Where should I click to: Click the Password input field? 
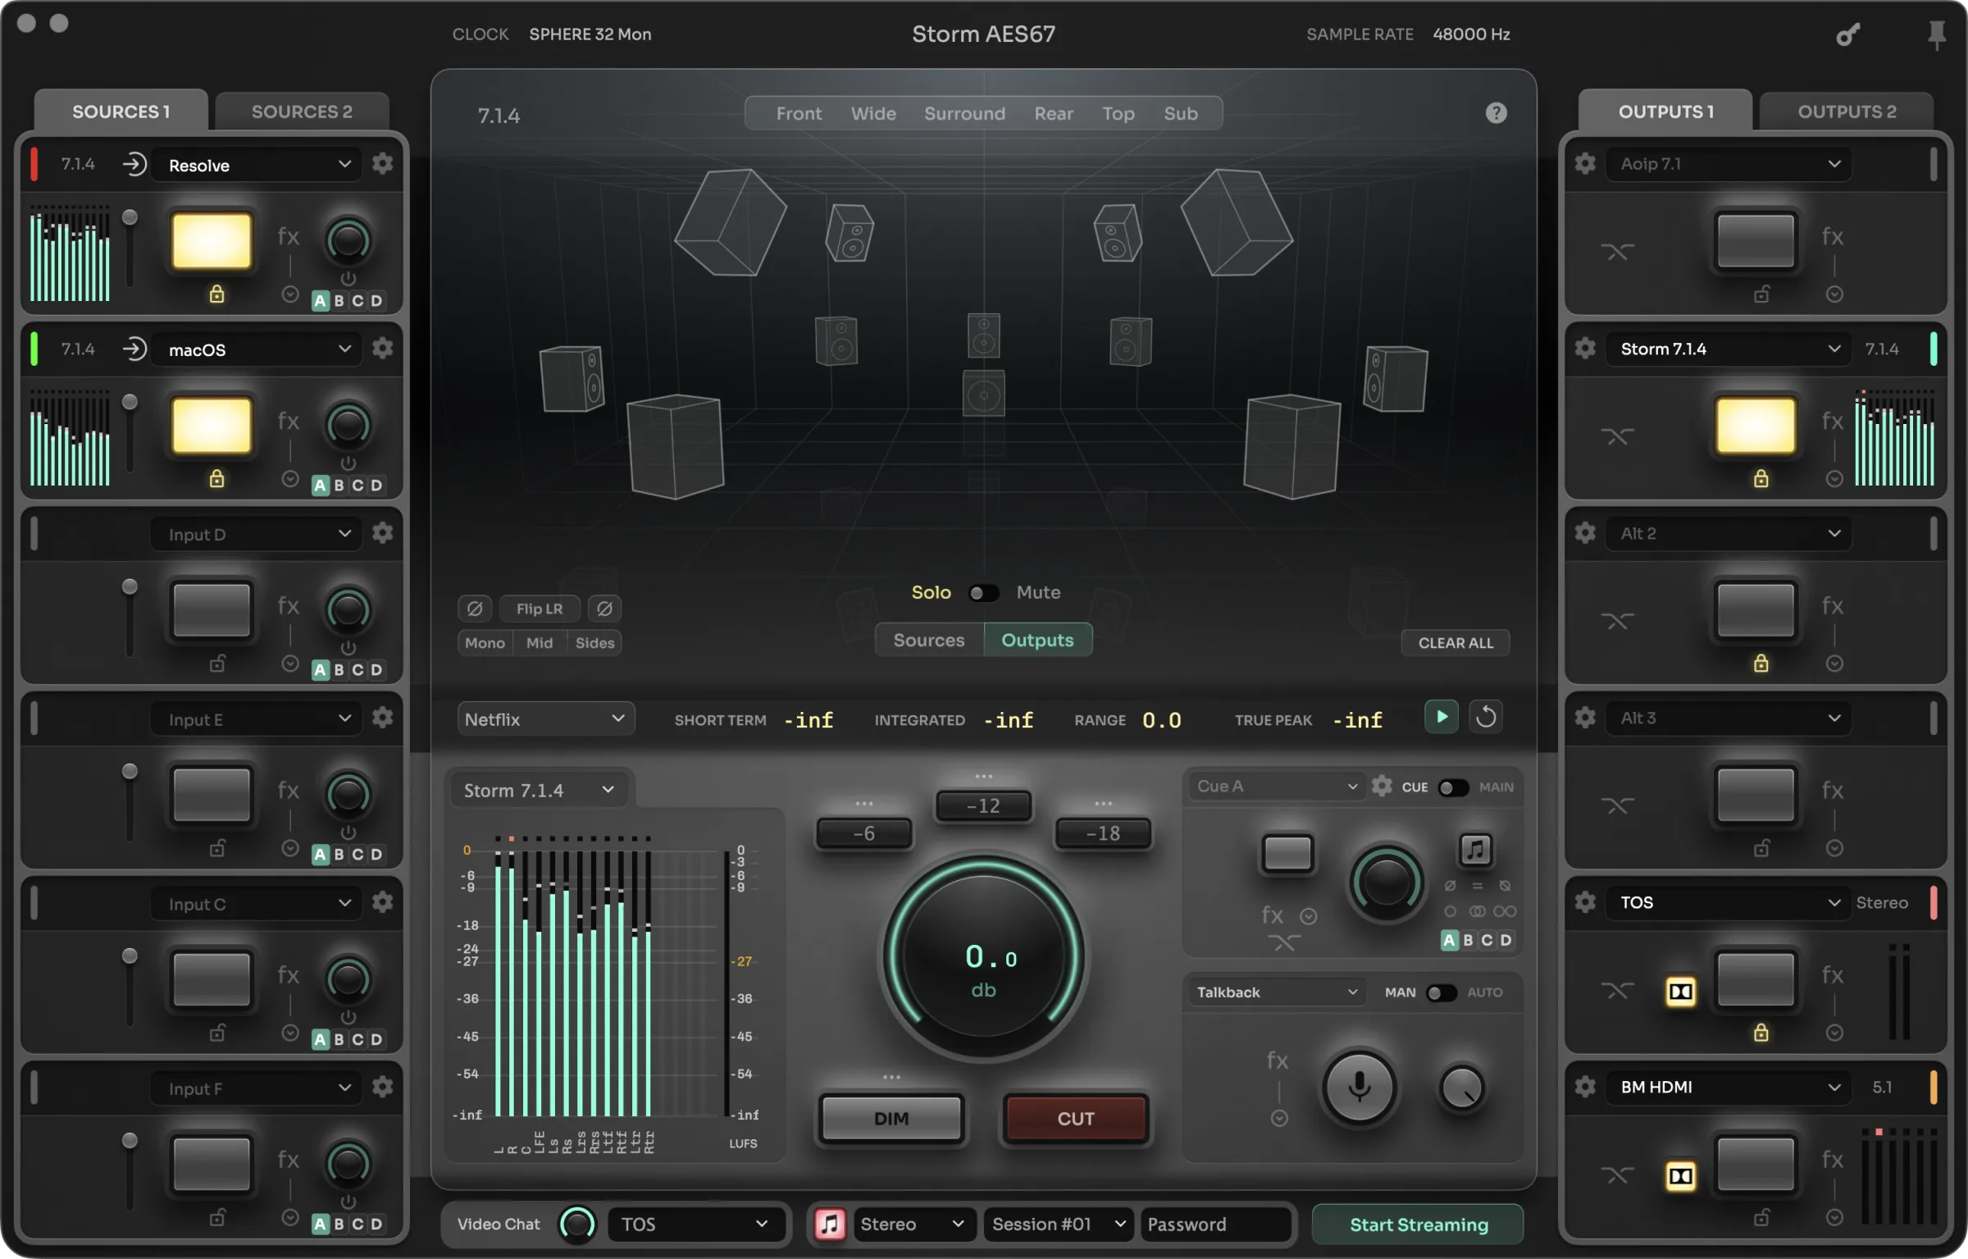(1217, 1225)
